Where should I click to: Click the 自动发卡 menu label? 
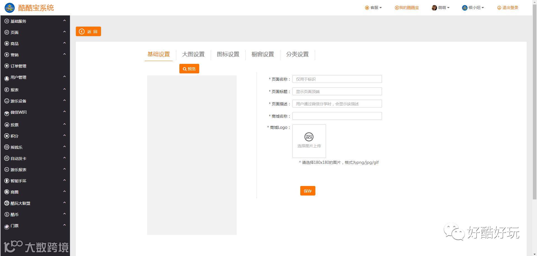(18, 159)
